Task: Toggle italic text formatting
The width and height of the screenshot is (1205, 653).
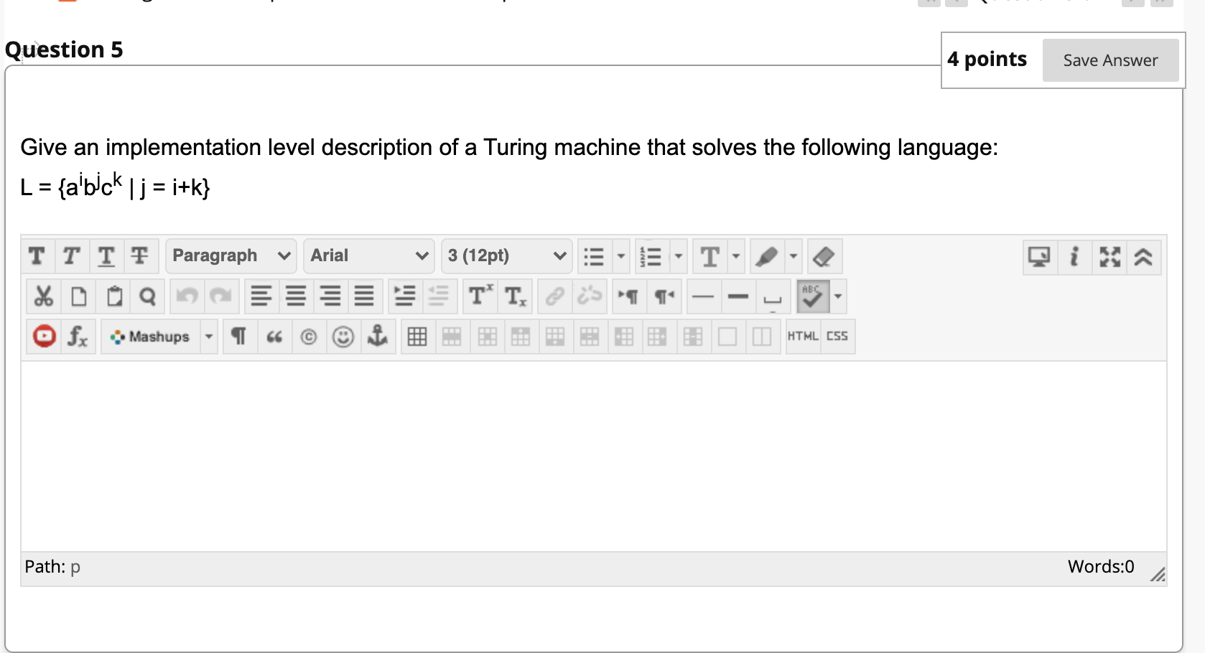Action: coord(71,256)
